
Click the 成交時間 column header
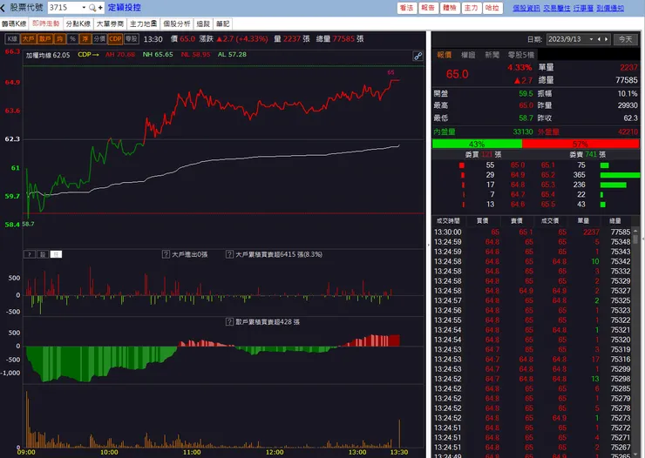(448, 221)
